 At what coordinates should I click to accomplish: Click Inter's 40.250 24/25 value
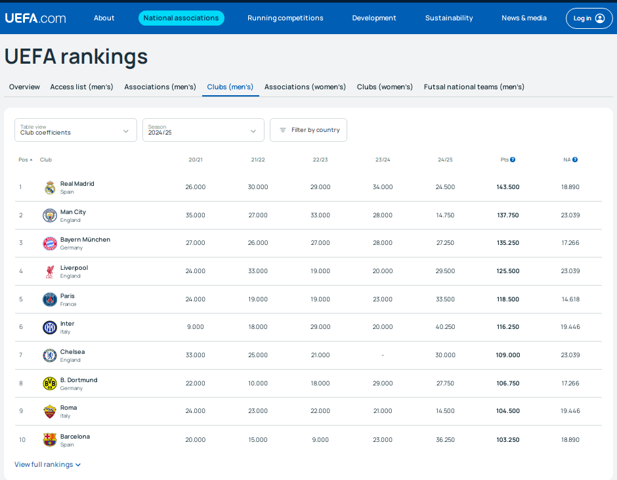click(x=446, y=327)
